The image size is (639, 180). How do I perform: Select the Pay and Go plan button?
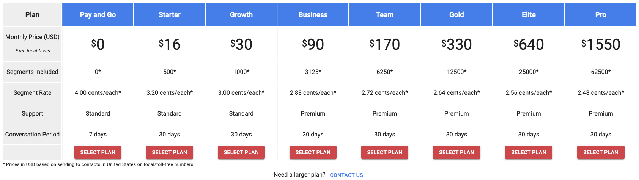(98, 152)
